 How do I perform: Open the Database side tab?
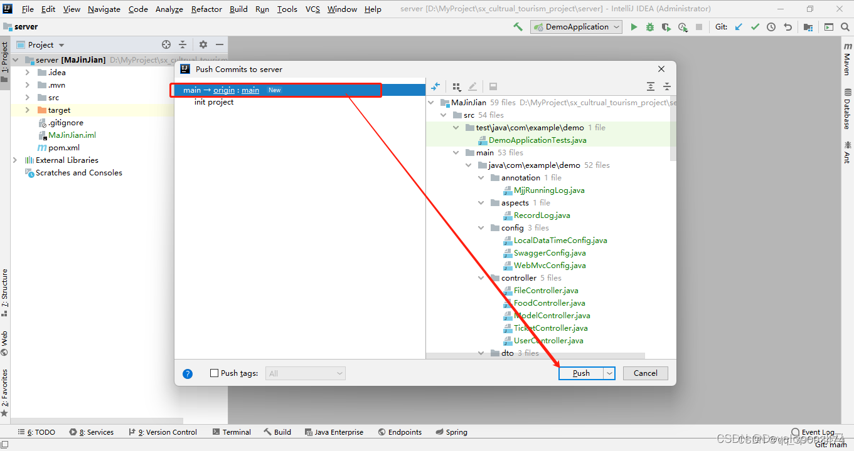[x=848, y=108]
